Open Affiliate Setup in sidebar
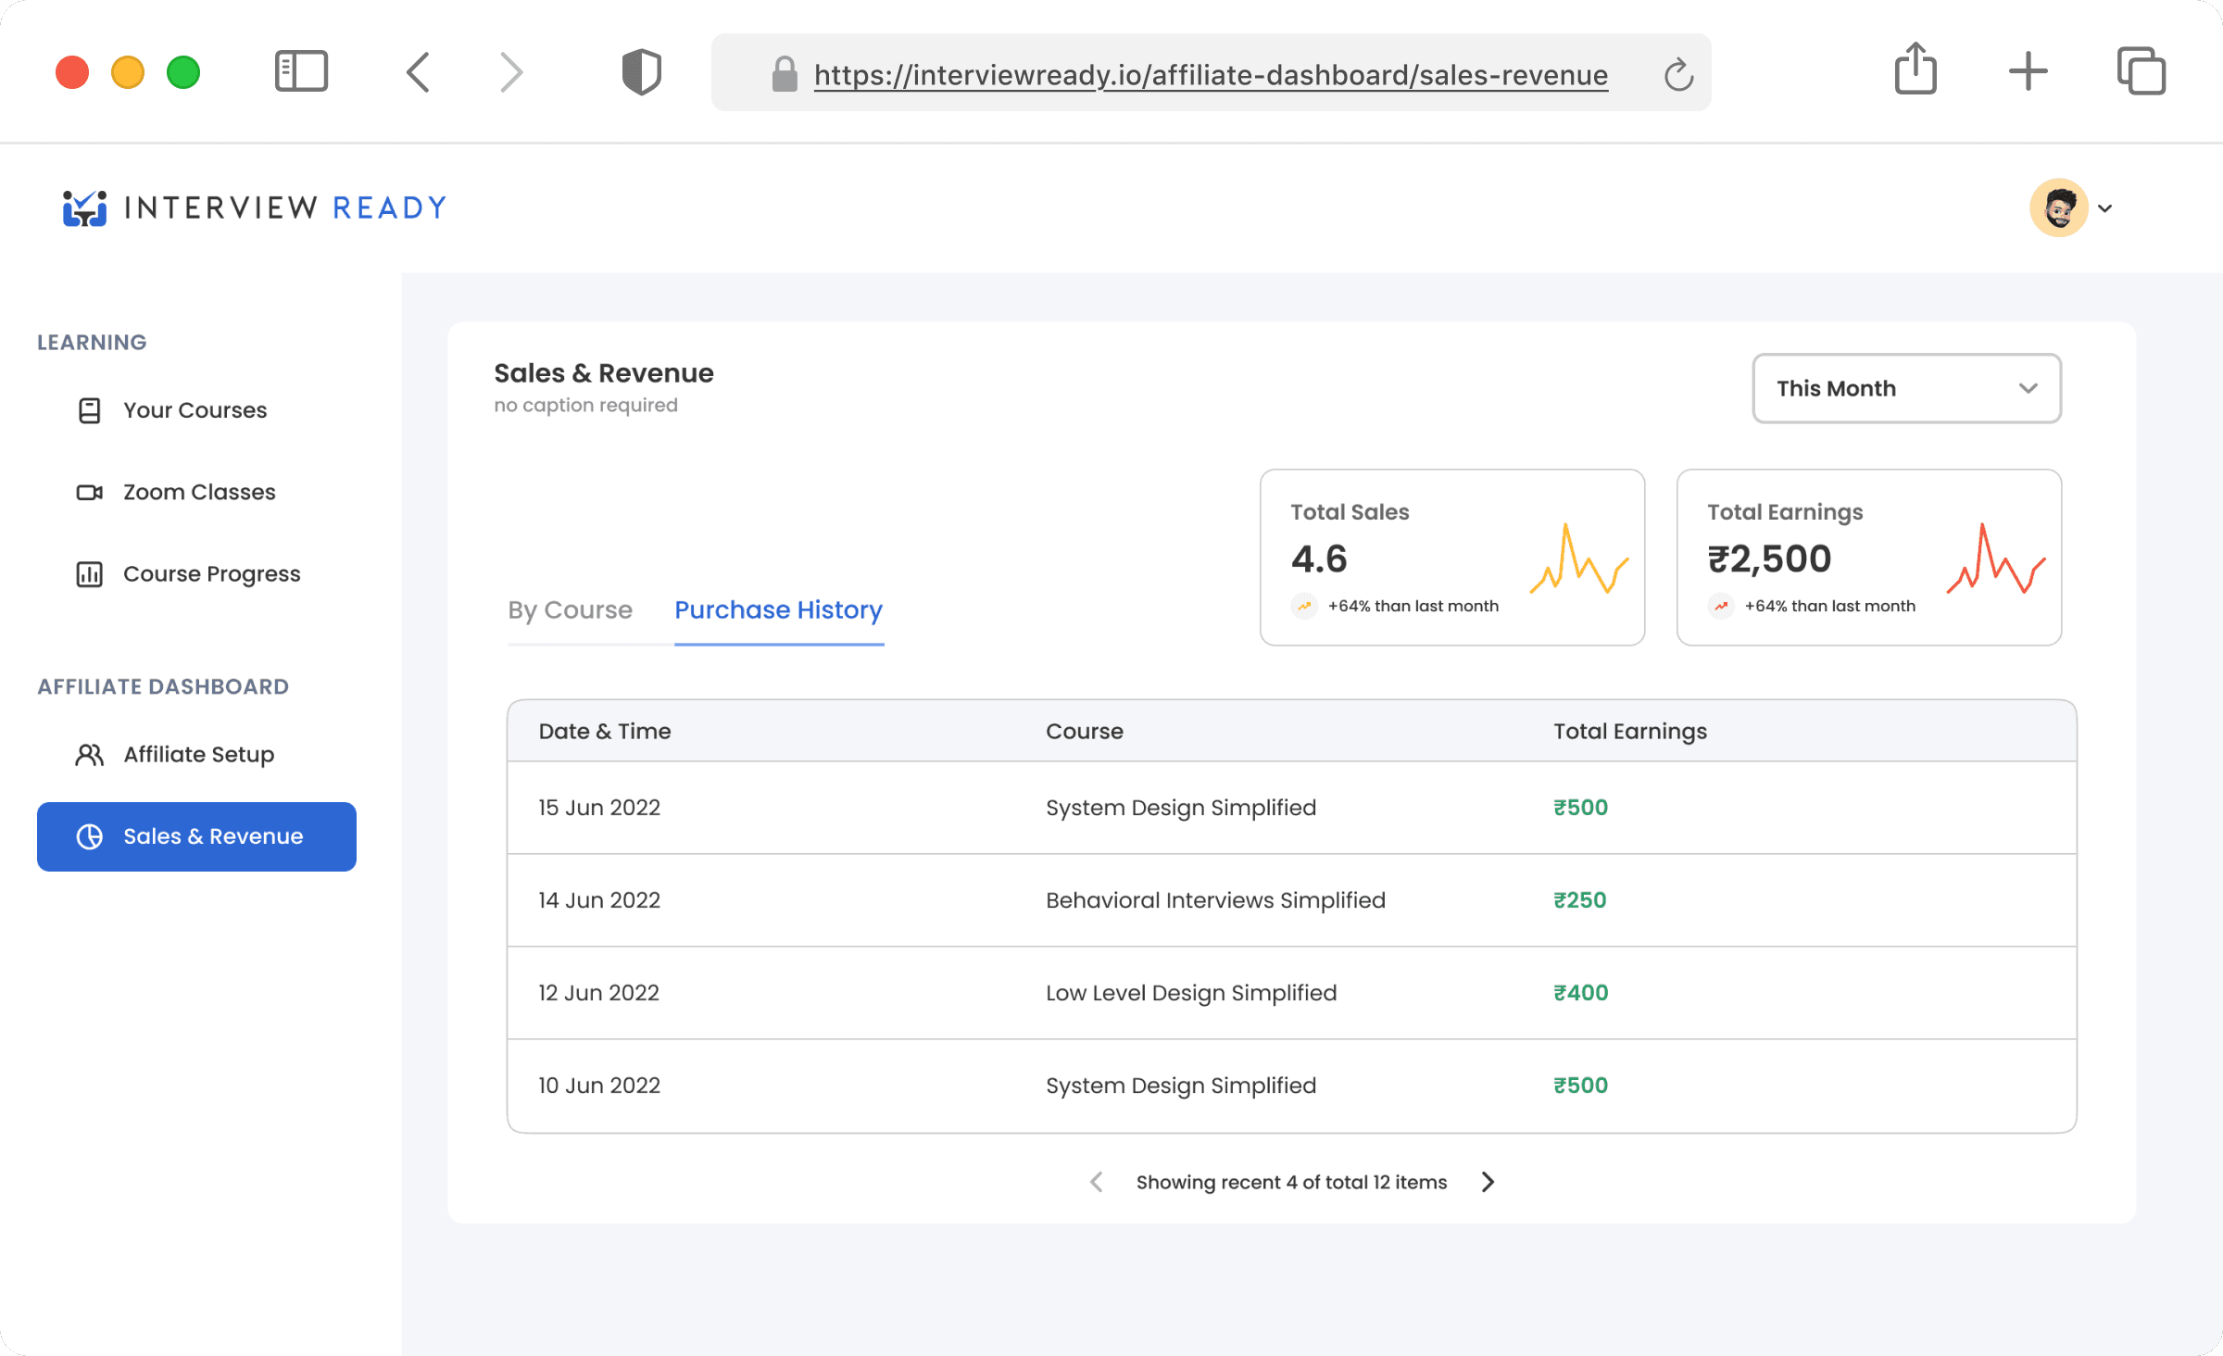This screenshot has width=2223, height=1356. (198, 755)
